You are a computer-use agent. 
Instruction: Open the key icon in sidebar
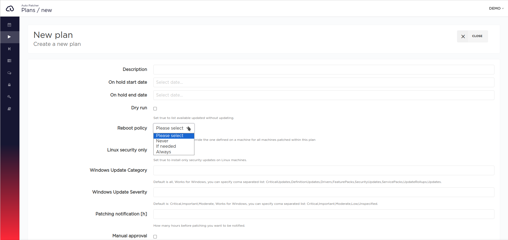9,97
